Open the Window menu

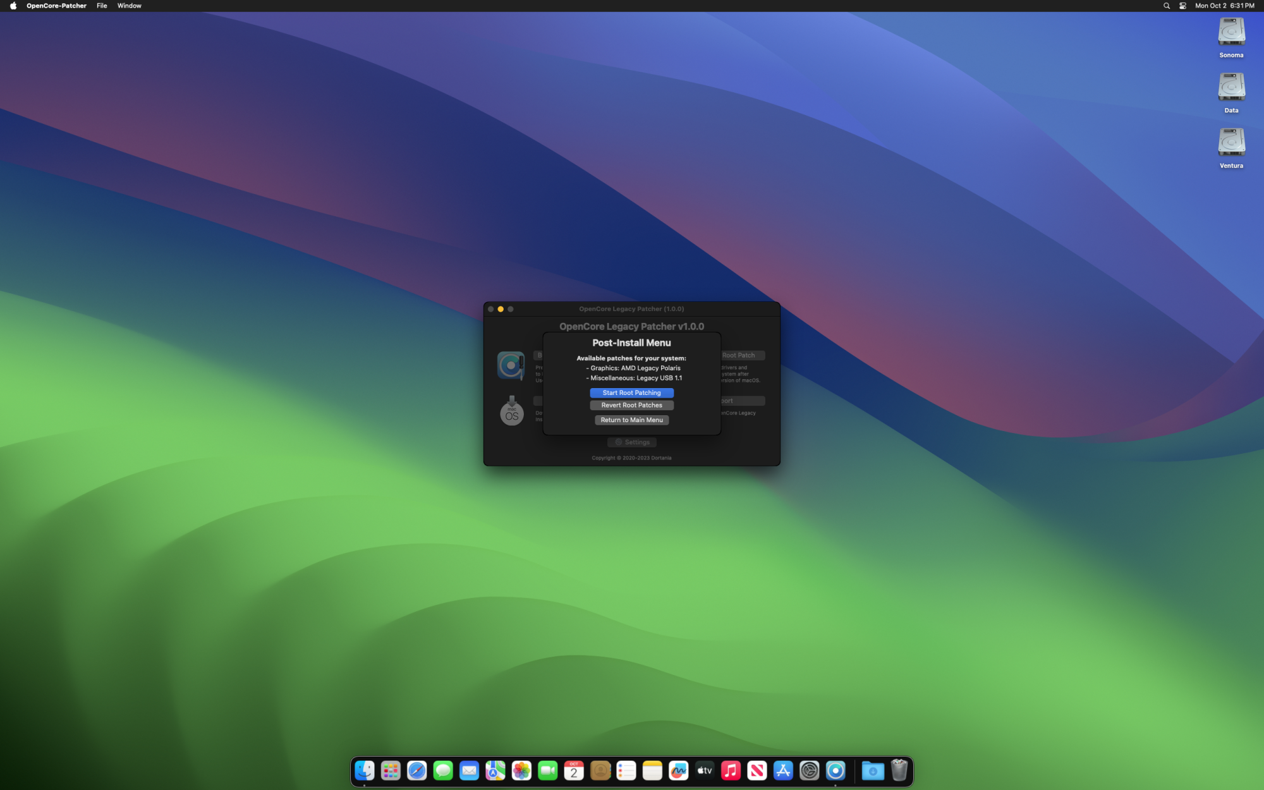click(129, 6)
